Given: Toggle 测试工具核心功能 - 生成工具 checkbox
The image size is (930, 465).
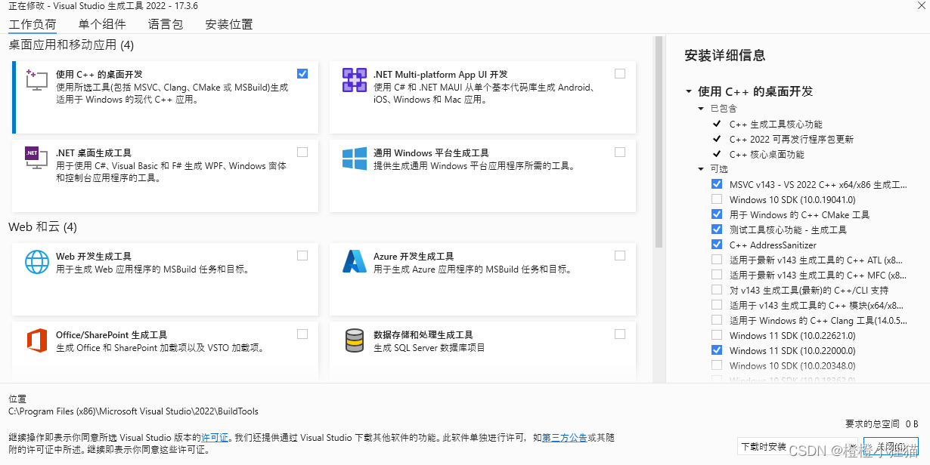Looking at the screenshot, I should tap(717, 229).
